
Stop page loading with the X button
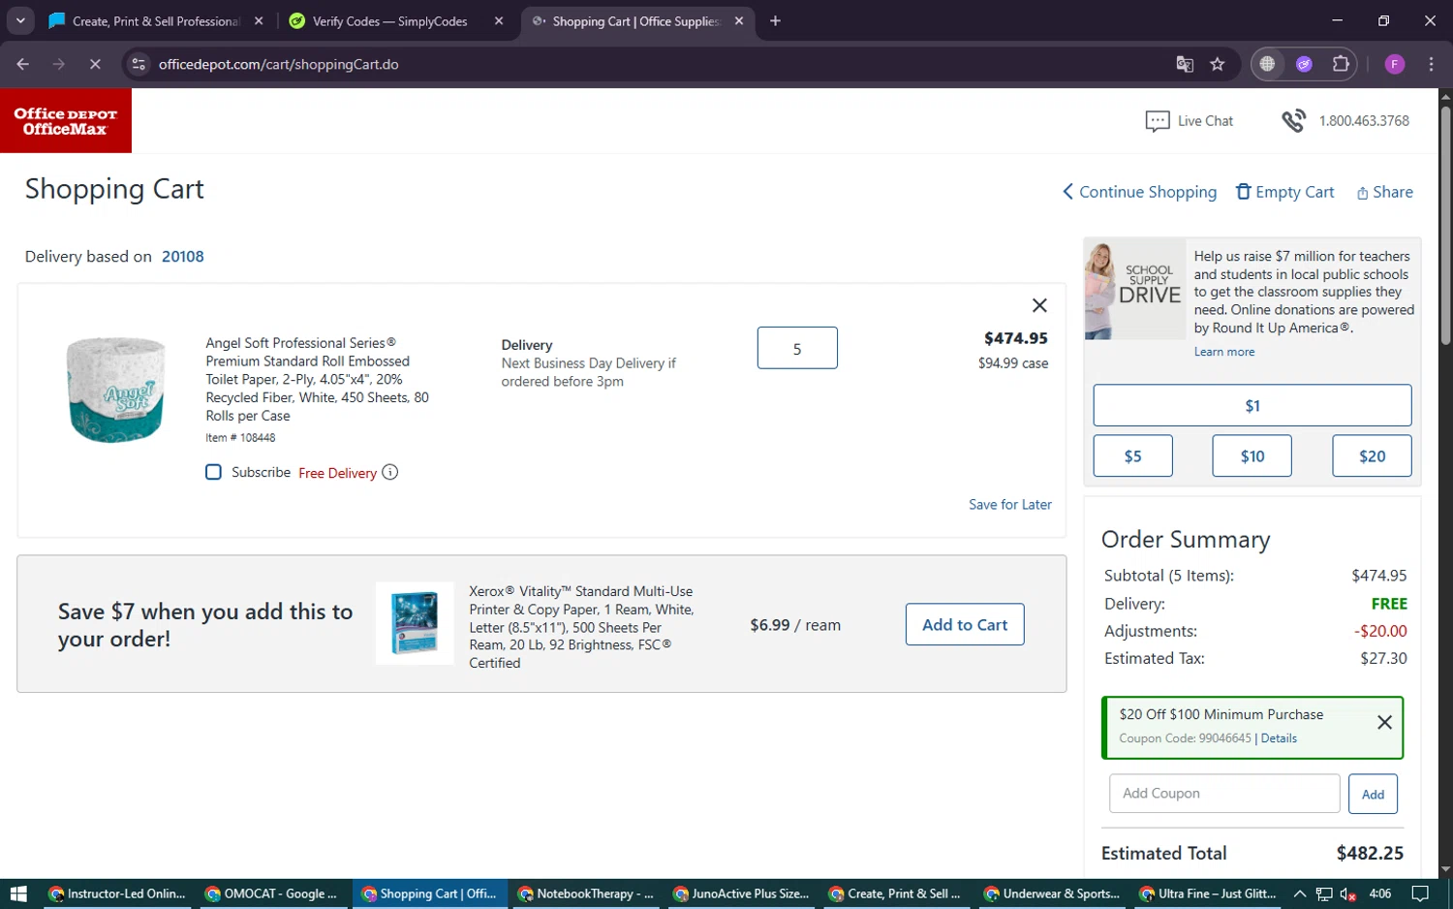pyautogui.click(x=95, y=64)
